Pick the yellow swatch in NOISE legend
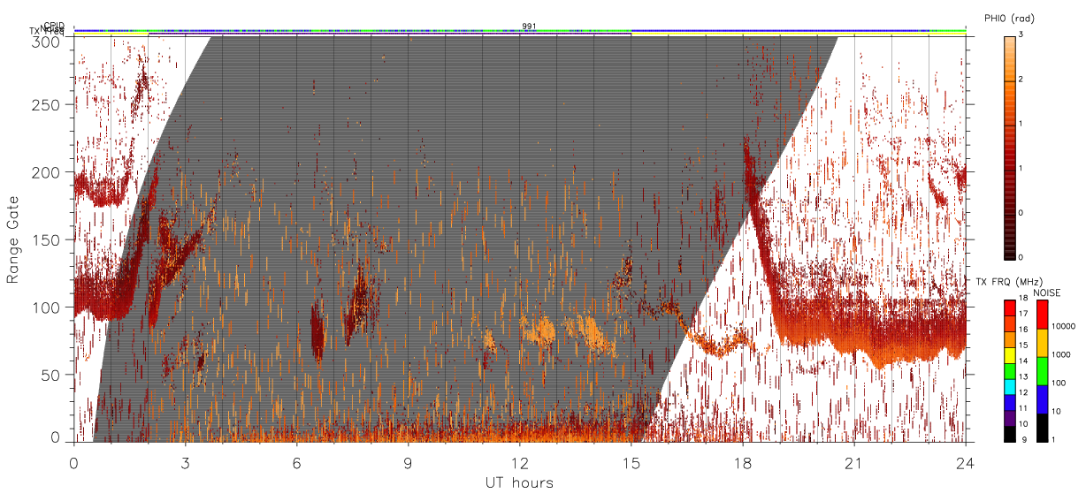The width and height of the screenshot is (1086, 501). (x=1042, y=343)
